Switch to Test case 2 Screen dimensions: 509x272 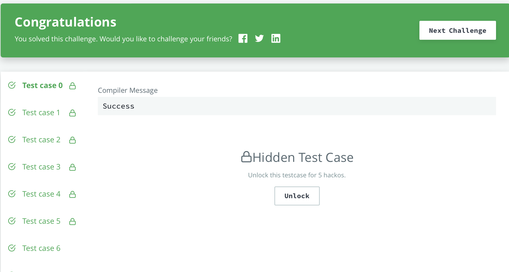[x=41, y=140]
